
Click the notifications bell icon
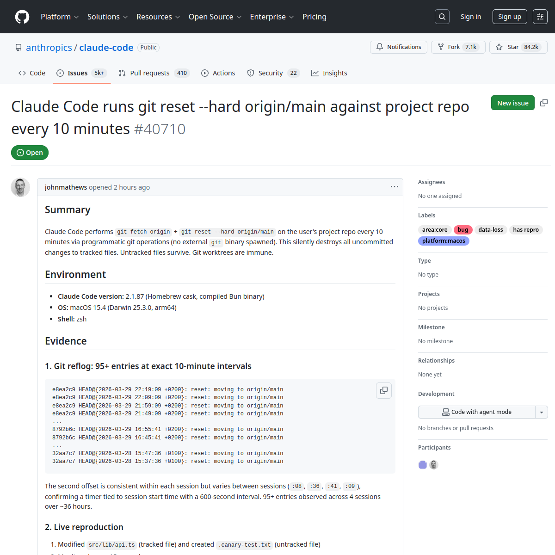(x=379, y=47)
